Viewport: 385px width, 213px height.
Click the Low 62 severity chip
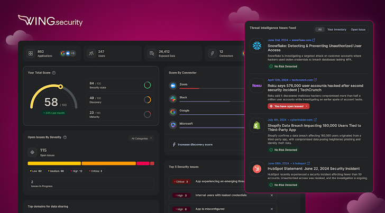click(x=36, y=171)
